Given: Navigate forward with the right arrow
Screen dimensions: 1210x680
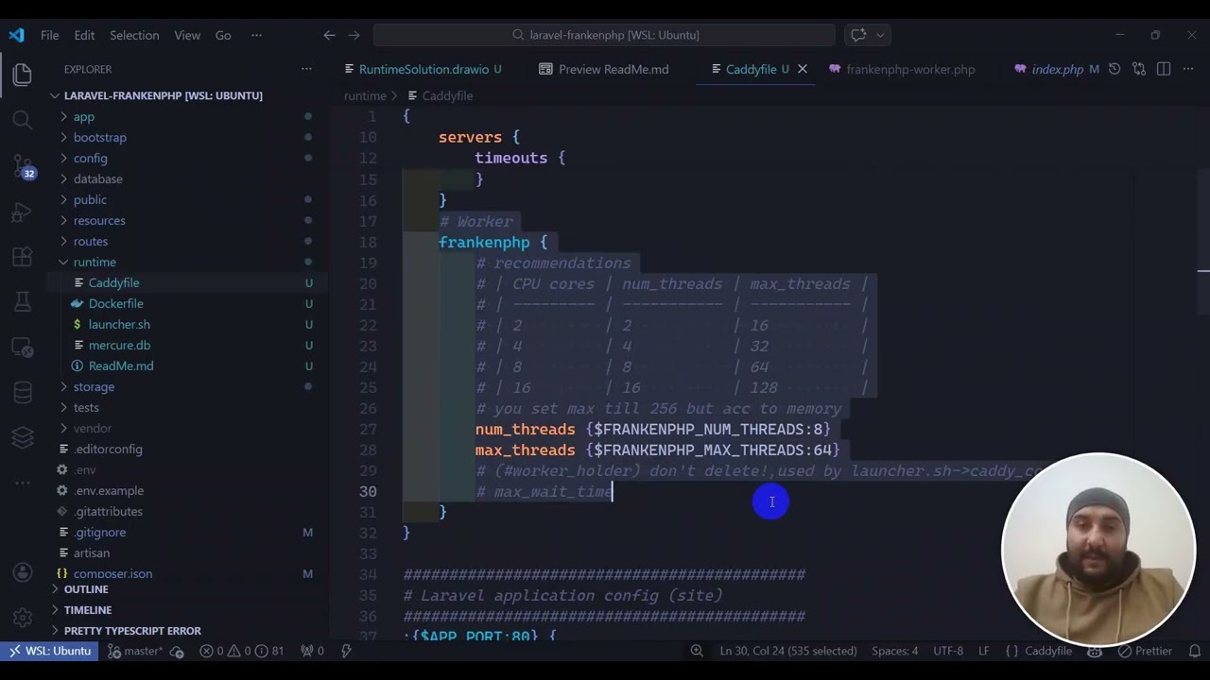Looking at the screenshot, I should point(354,35).
